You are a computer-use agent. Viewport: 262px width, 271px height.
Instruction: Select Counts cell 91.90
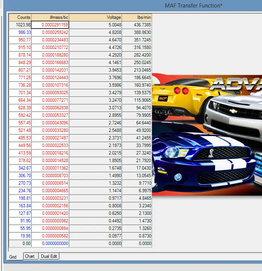(x=20, y=221)
